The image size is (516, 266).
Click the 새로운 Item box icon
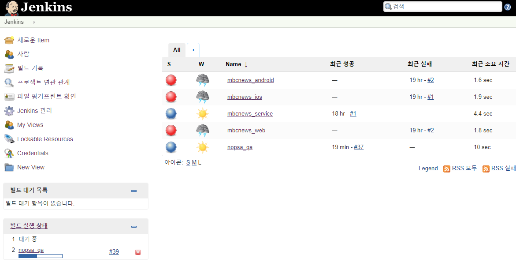click(x=9, y=40)
